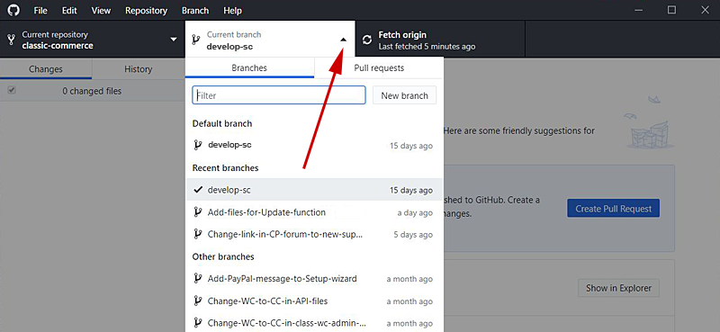
Task: Open the Repository menu
Action: point(146,10)
